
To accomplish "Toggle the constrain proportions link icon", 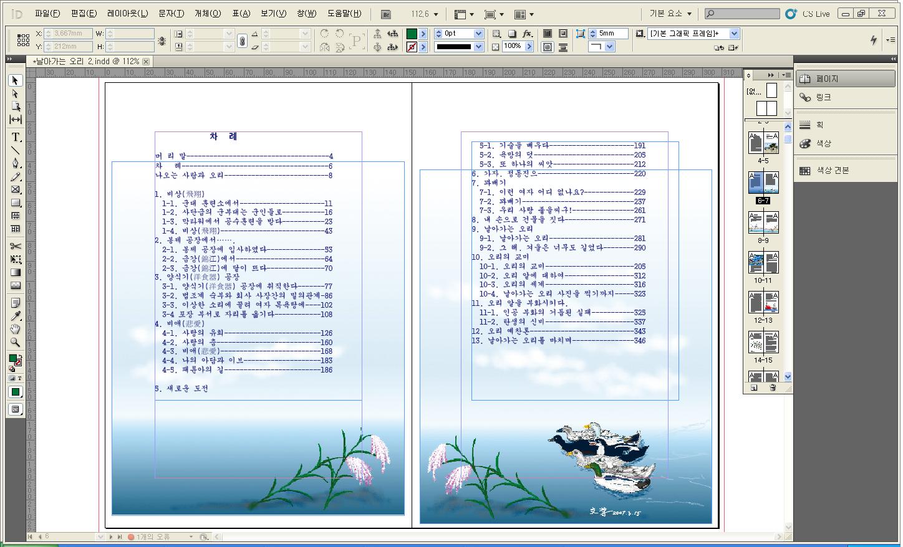I will [x=242, y=40].
